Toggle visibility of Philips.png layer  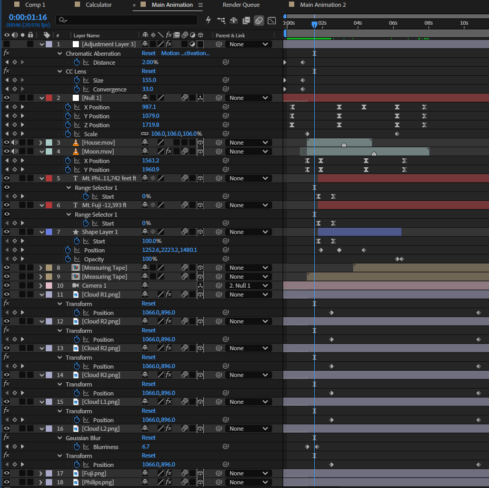click(x=6, y=482)
